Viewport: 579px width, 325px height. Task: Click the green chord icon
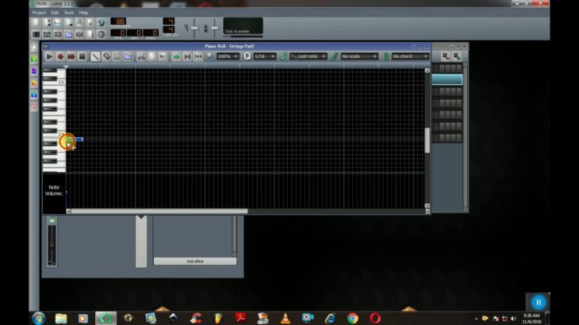click(x=386, y=56)
